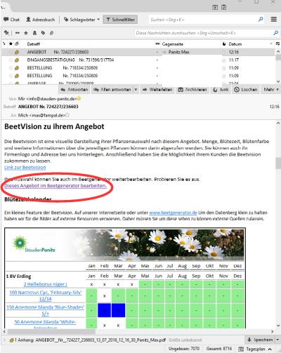Click down arrow of message list scrollbar
The height and width of the screenshot is (353, 281).
pyautogui.click(x=278, y=81)
